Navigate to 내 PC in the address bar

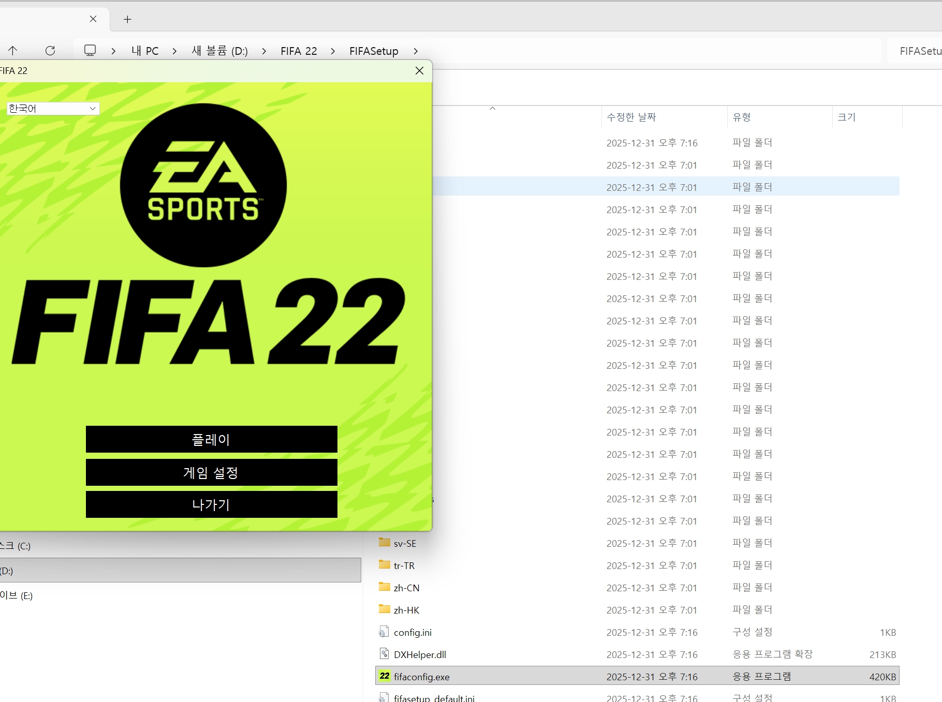[145, 51]
